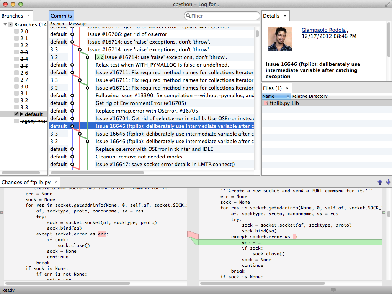392x294 pixels.
Task: Close the Files (1) panel tab
Action: point(287,88)
